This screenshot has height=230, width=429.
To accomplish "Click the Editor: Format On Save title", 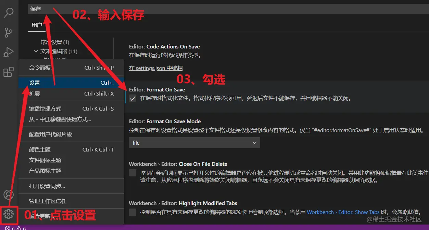I will (x=157, y=90).
